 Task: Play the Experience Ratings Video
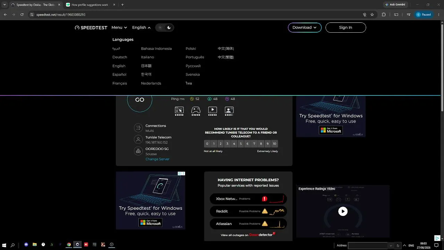pyautogui.click(x=343, y=211)
